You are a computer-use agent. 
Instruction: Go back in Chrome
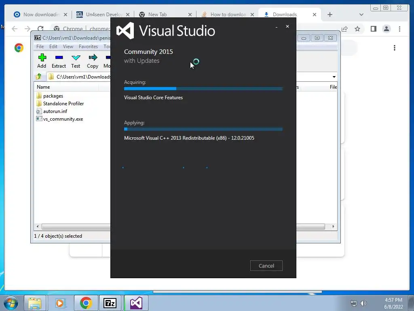pyautogui.click(x=15, y=29)
